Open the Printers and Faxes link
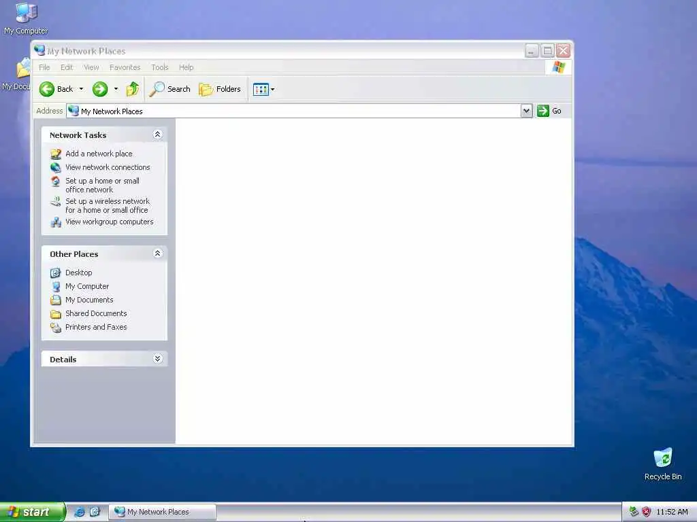This screenshot has width=697, height=522. point(96,328)
